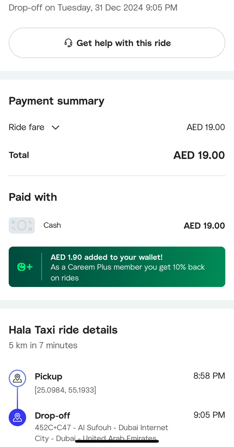This screenshot has height=447, width=234.
Task: Open the Careem Plus cashback banner
Action: coord(127,267)
